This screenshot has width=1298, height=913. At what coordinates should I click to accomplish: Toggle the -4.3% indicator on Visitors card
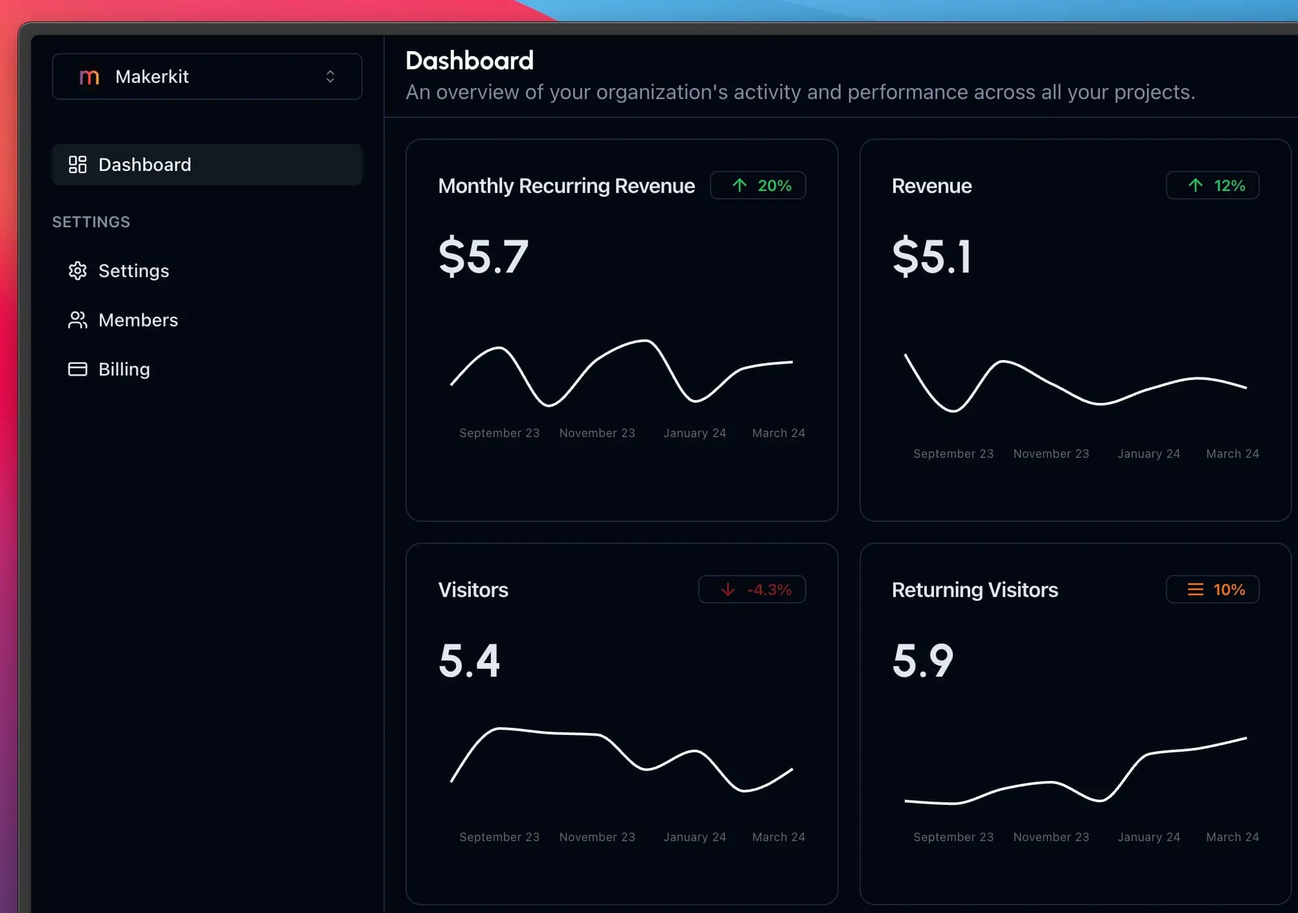[x=753, y=589]
